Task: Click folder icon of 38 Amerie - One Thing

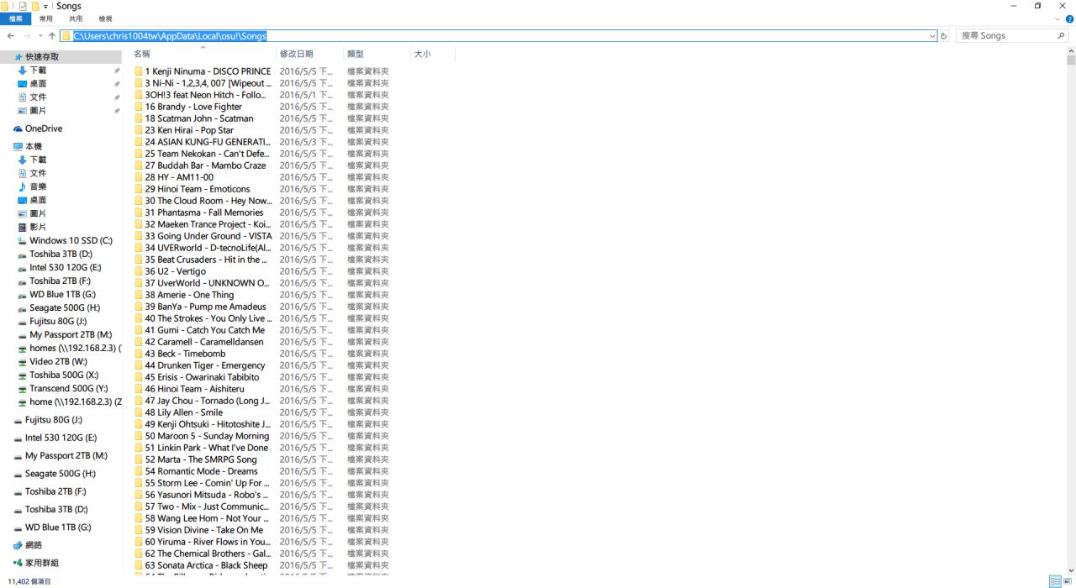Action: (x=139, y=295)
